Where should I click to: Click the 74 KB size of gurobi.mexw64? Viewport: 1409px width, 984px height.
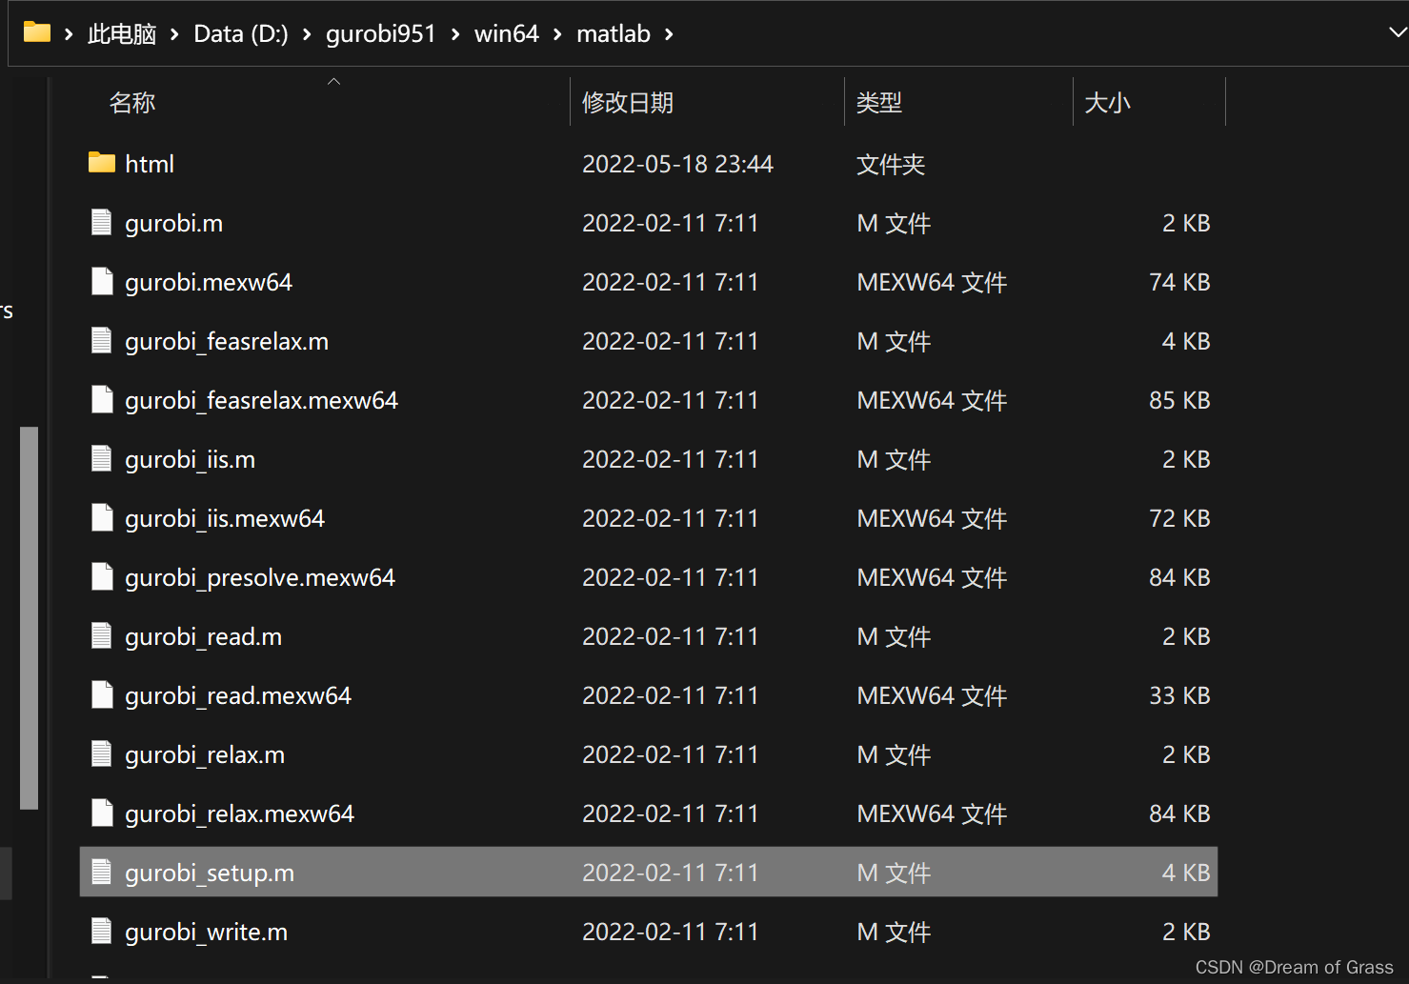coord(1179,282)
